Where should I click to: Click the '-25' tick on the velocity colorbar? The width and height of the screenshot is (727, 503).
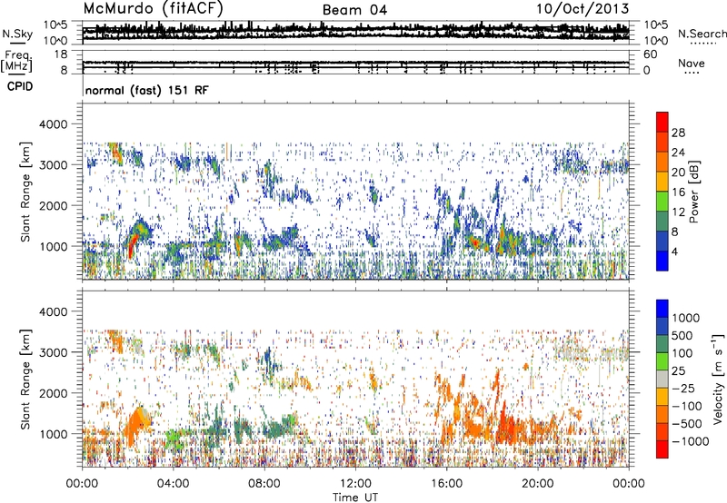click(x=683, y=388)
